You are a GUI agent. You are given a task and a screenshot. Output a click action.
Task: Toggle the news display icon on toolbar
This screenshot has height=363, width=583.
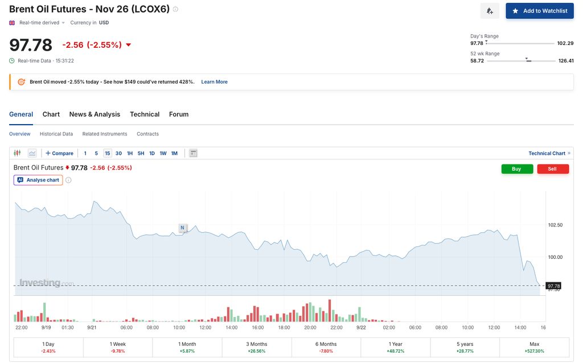[x=193, y=153]
